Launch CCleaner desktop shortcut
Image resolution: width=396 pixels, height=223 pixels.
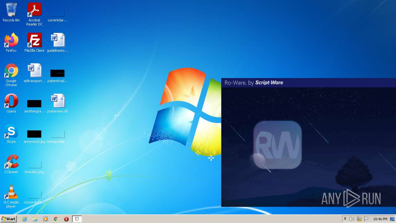11,164
